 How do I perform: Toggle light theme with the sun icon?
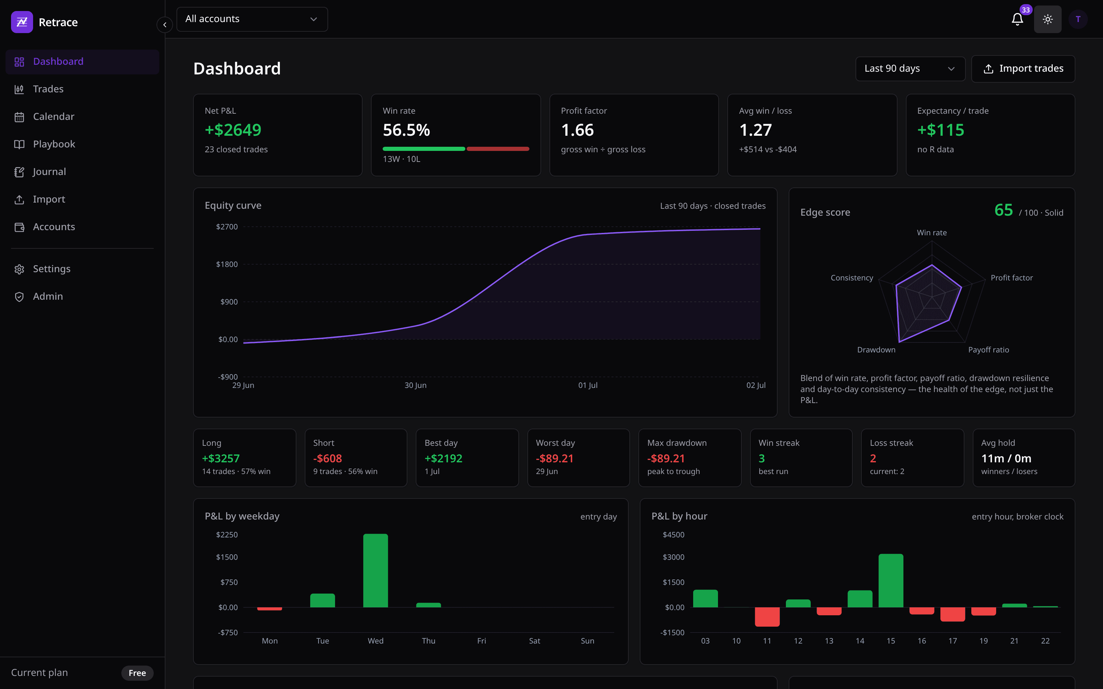tap(1048, 19)
